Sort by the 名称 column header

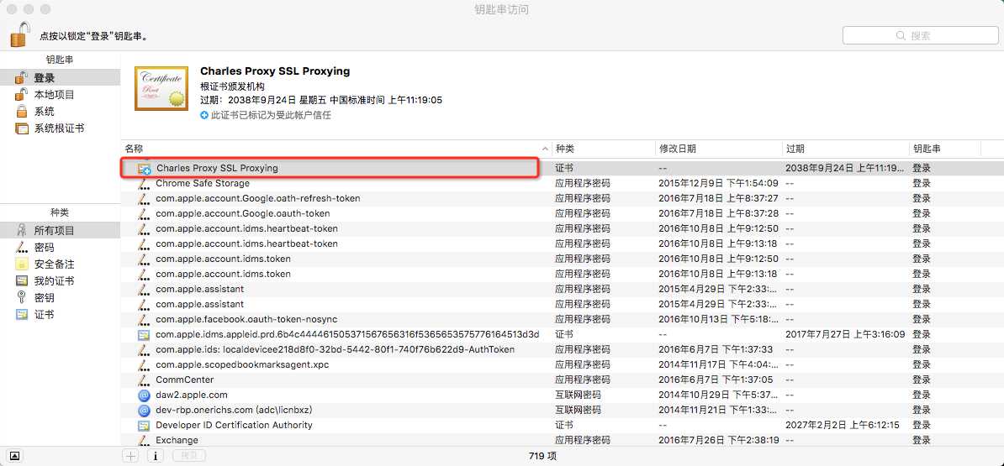337,149
